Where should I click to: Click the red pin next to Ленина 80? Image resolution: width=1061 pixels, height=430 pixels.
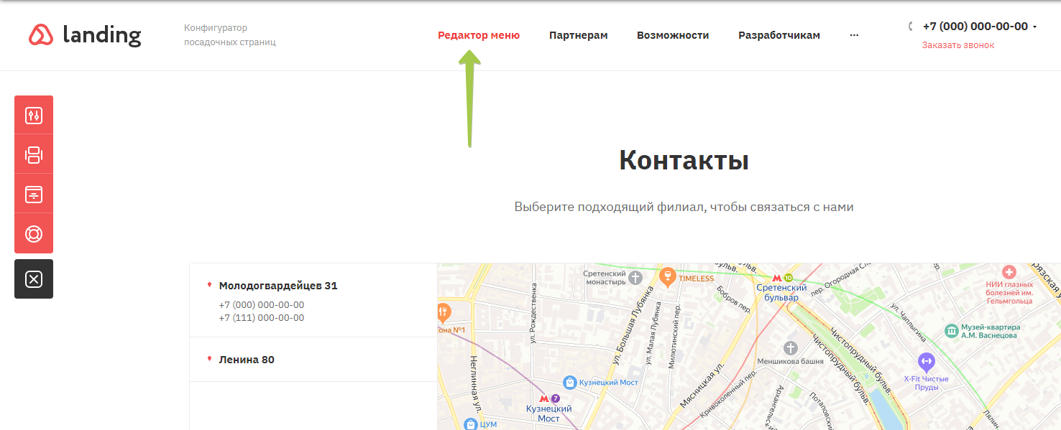coord(209,359)
